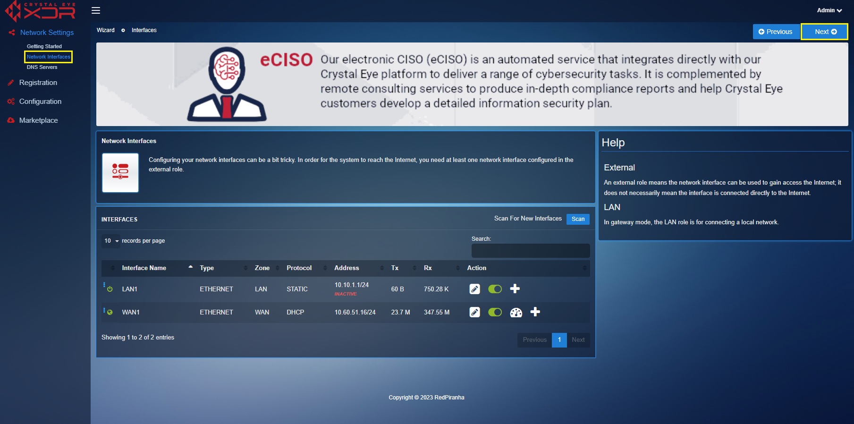Select DNS Servers in sidebar
854x424 pixels.
42,67
